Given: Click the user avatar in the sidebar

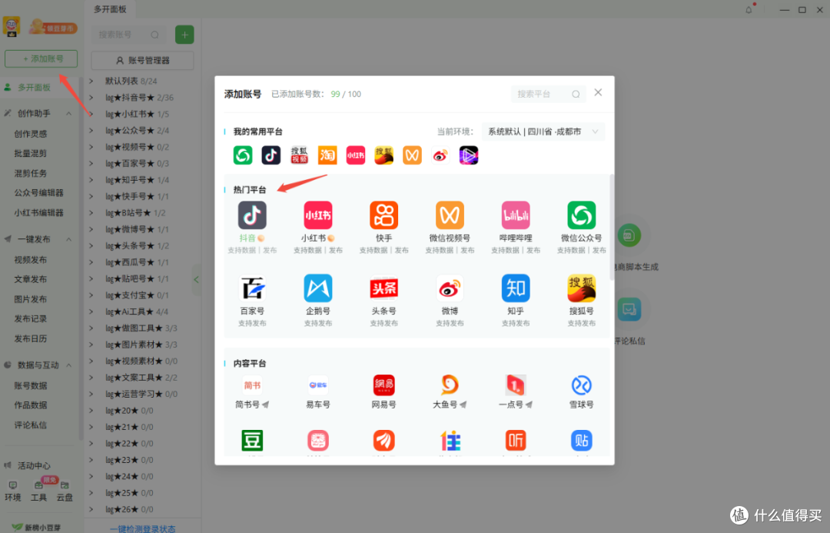Looking at the screenshot, I should click(x=12, y=26).
